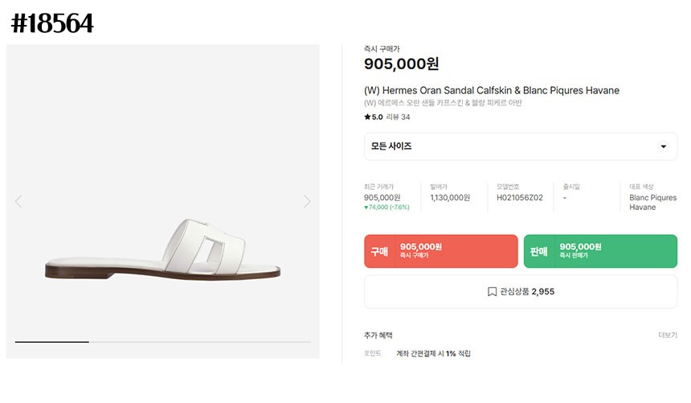Click the ▼74,000 (-7.6%) price change
This screenshot has width=691, height=403.
click(x=386, y=208)
